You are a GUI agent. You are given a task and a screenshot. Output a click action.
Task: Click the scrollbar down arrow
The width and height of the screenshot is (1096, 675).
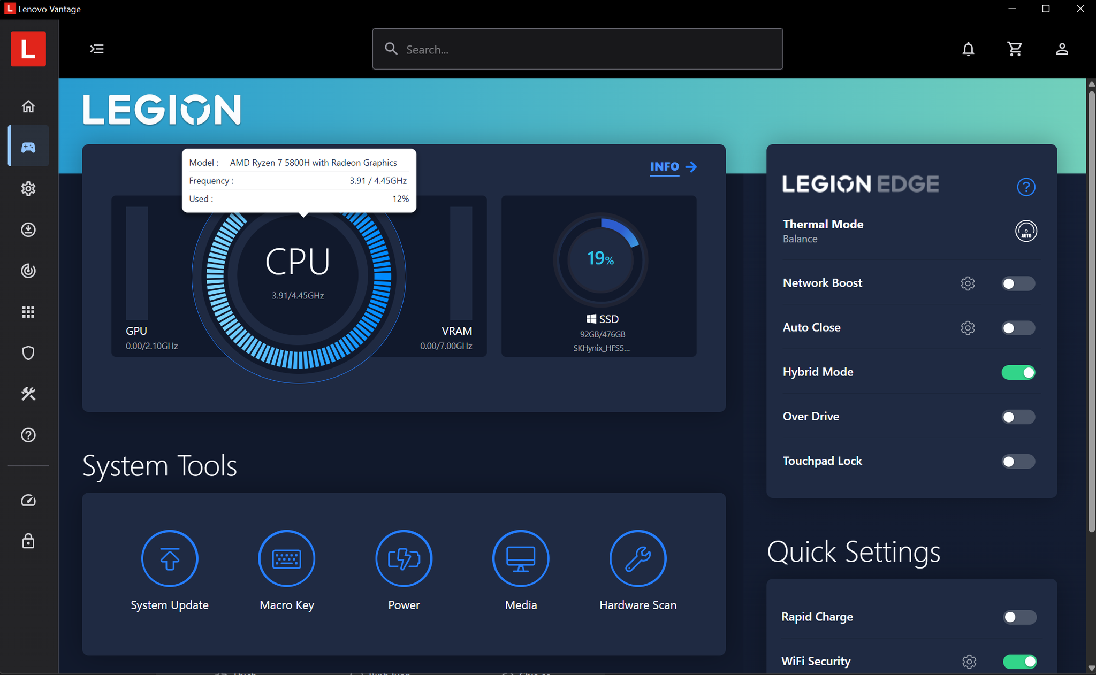[1091, 668]
